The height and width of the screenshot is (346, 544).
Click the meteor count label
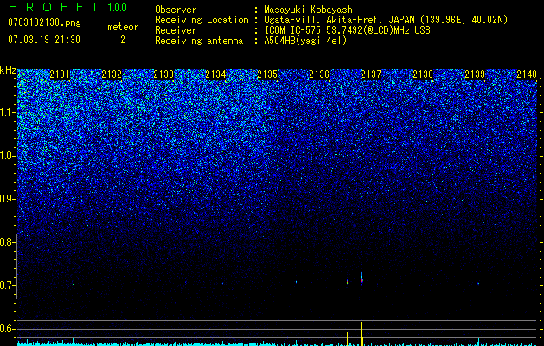tap(123, 27)
